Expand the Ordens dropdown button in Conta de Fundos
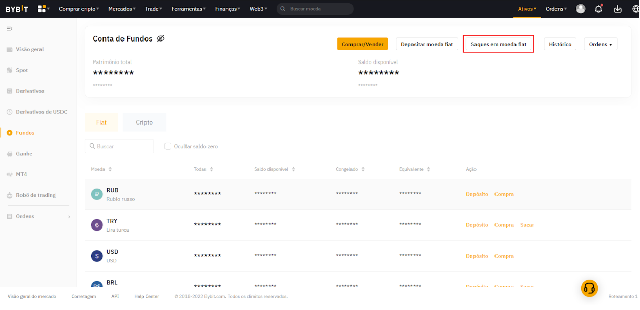Image resolution: width=640 pixels, height=310 pixels. [600, 44]
